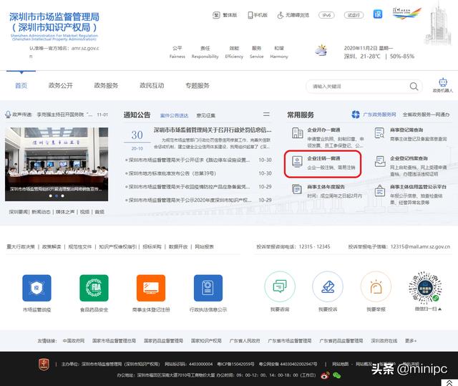
Task: Open the 市场监管战疫 blue icon
Action: (x=36, y=289)
